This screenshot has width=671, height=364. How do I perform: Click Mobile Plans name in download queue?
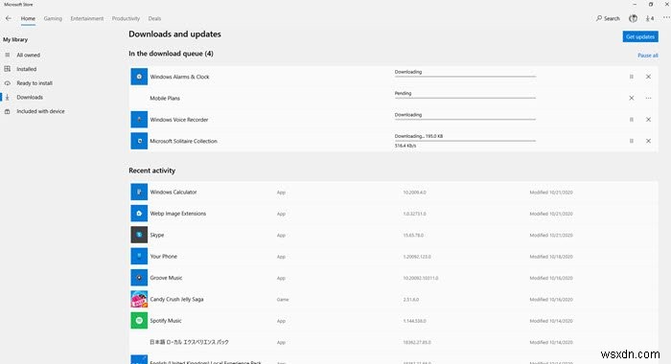[x=165, y=99]
